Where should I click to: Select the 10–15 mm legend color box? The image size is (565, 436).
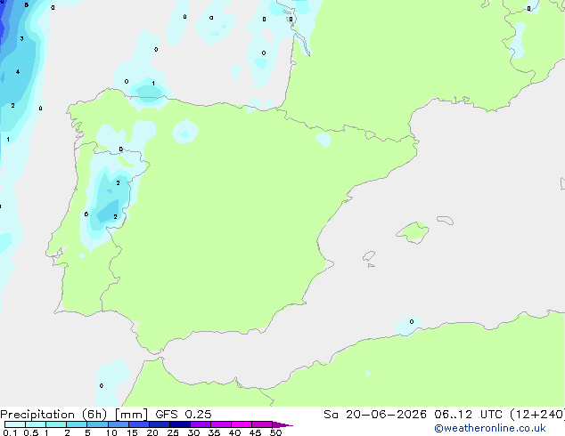[x=118, y=424]
